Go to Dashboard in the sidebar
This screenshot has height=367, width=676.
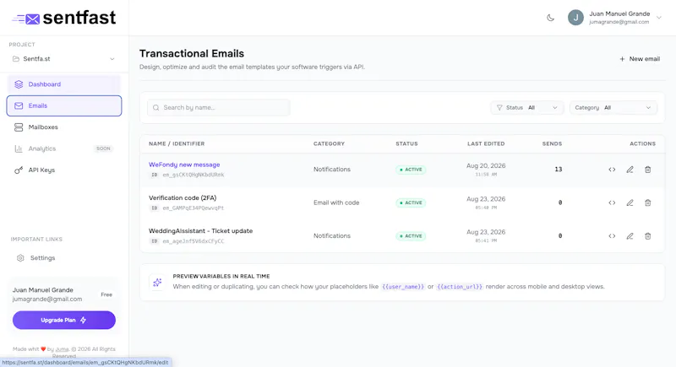[x=64, y=84]
